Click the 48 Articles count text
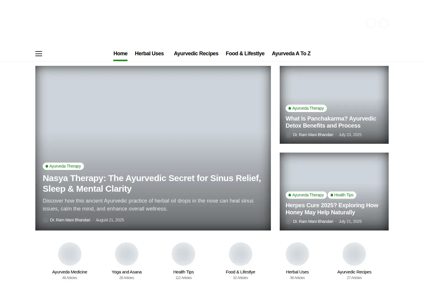Viewport: 424px width, 294px height. [70, 278]
